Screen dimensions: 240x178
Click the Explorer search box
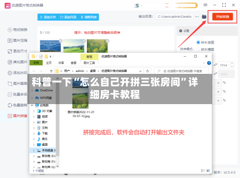click(x=181, y=71)
